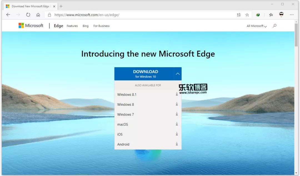Click the search magnifier on Microsoft header

[x=274, y=25]
